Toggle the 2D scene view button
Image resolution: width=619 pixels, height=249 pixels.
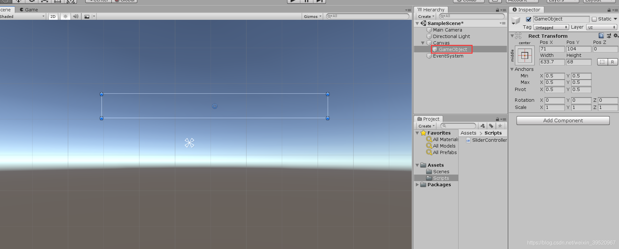(53, 17)
